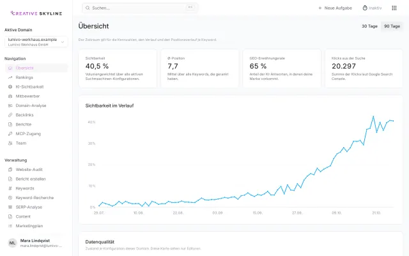Click the Marketingplan list icon
This screenshot has height=256, width=409.
coord(10,226)
